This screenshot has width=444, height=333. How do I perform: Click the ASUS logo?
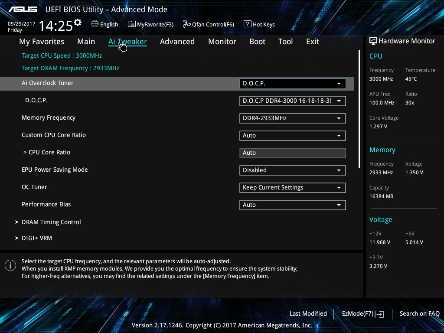23,10
